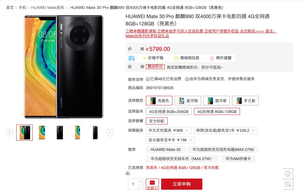Open the QR code icon at the bottom right
Viewport: 307px width, 191px height.
[x=288, y=184]
